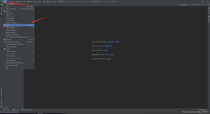
Task: Expand the Open Recent submenu
Action: 19,18
